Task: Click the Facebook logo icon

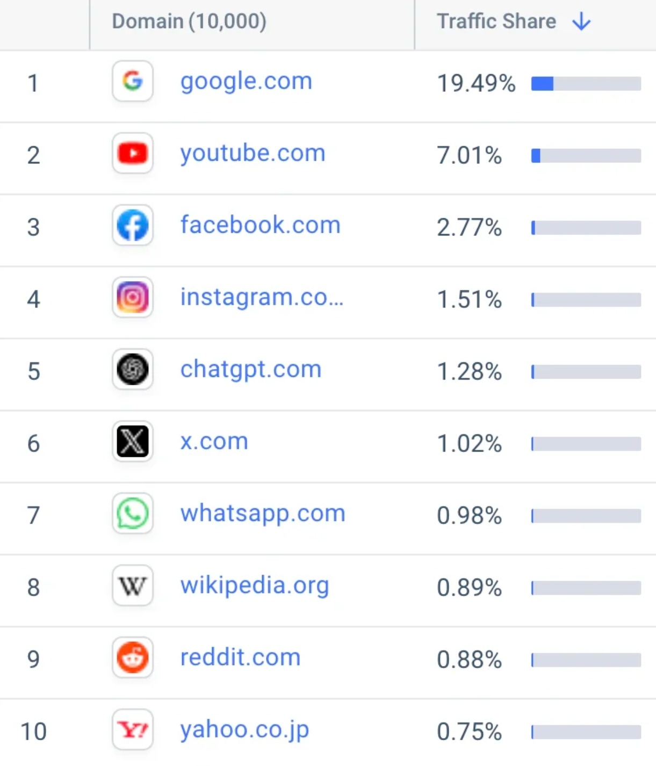Action: [133, 225]
